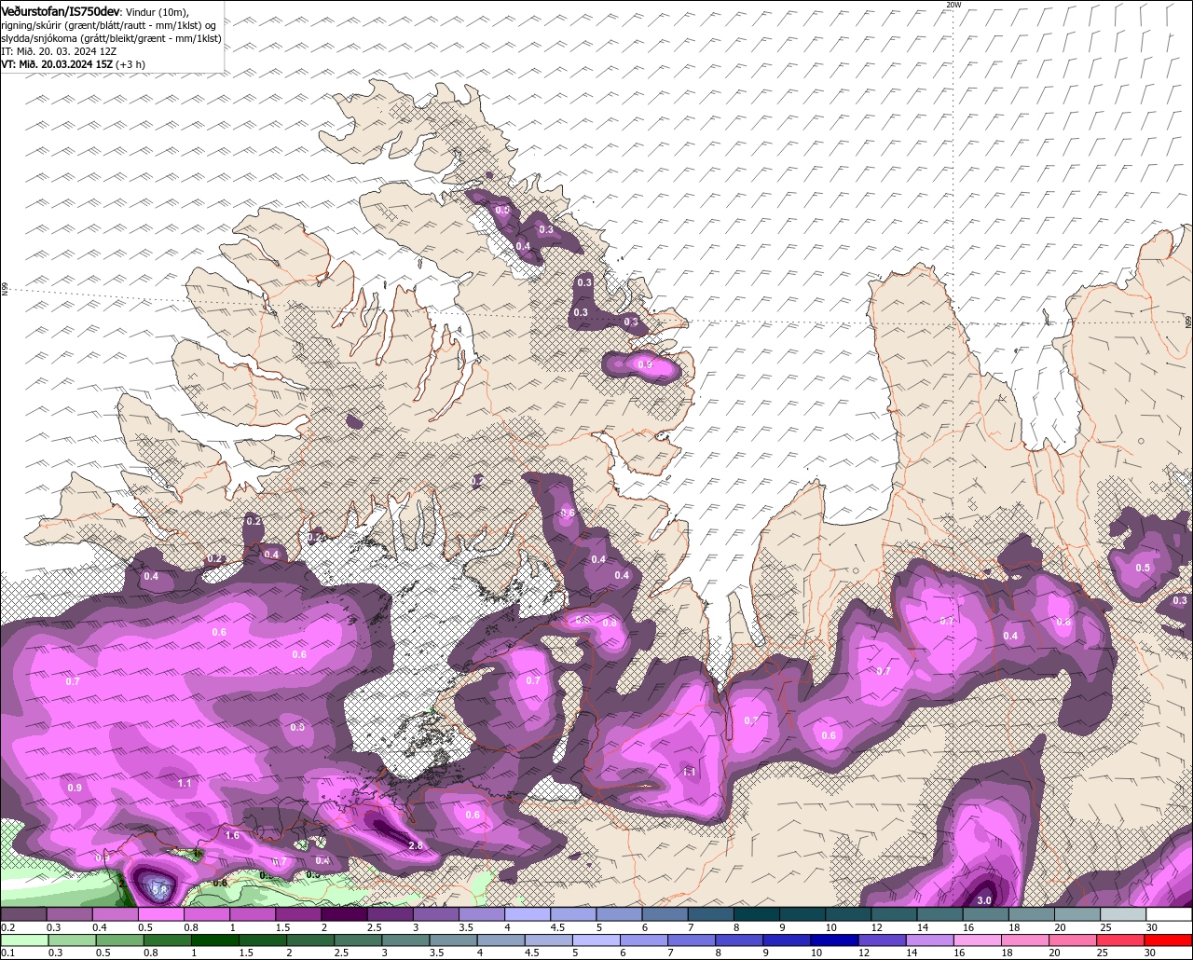Click the 3.0 precipitation value on map
1193x960 pixels.
click(984, 900)
